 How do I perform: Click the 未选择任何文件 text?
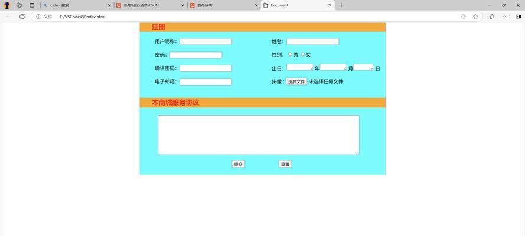[326, 81]
